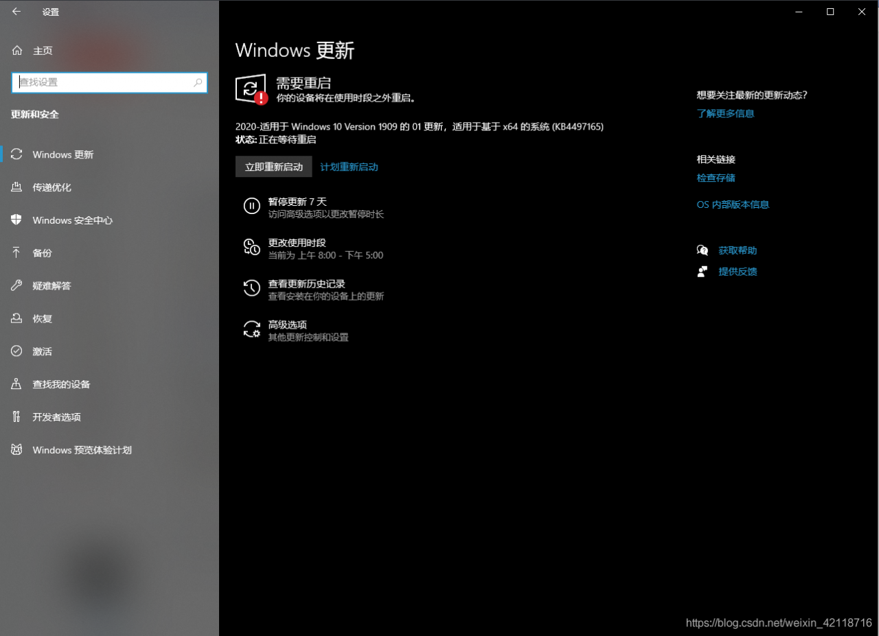Click the update status icon with red alert
879x636 pixels.
click(x=251, y=89)
